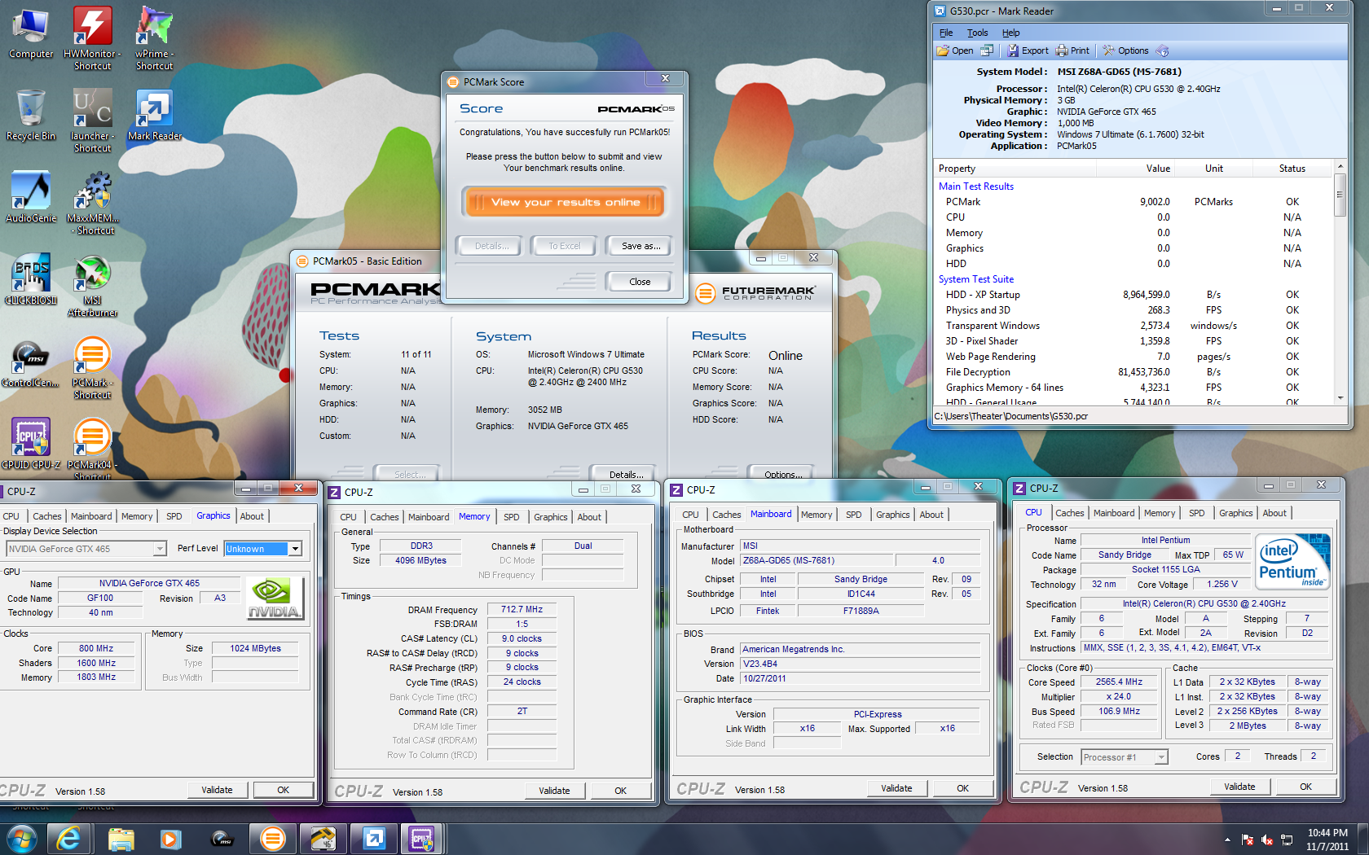Click Validate in the Memory-tab CPU-Z window
Image resolution: width=1369 pixels, height=855 pixels.
tap(554, 791)
